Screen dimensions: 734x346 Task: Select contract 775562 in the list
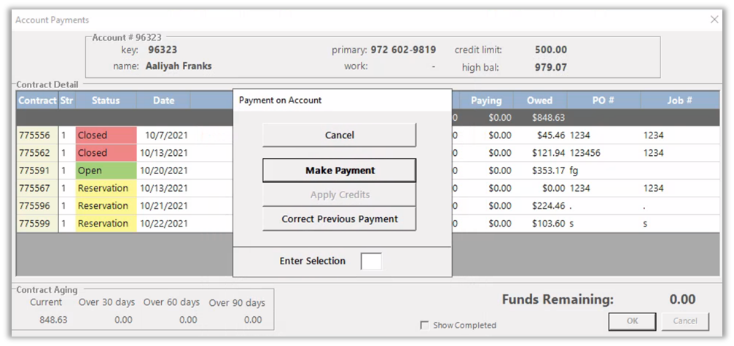35,153
